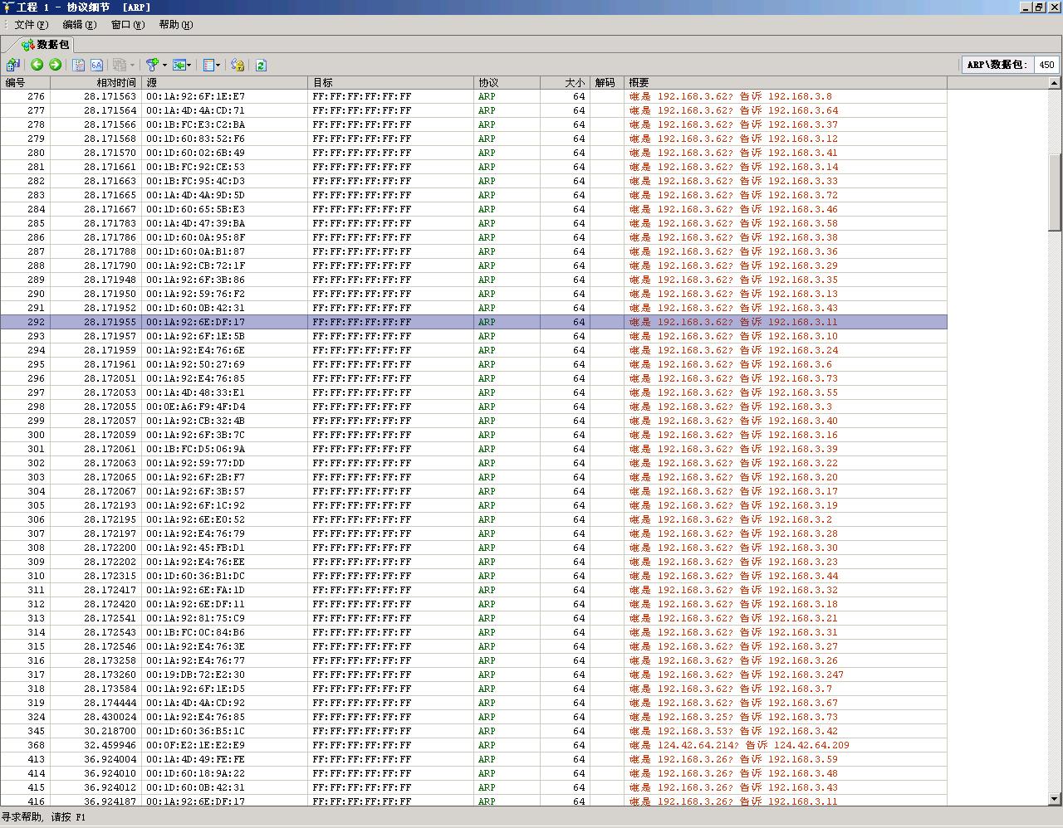This screenshot has height=828, width=1063.
Task: Click the export packets icon at toolbar start
Action: click(12, 65)
